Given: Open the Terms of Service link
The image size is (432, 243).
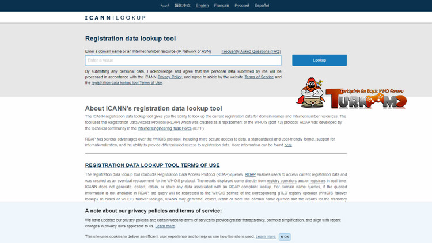Looking at the screenshot, I should [x=259, y=77].
